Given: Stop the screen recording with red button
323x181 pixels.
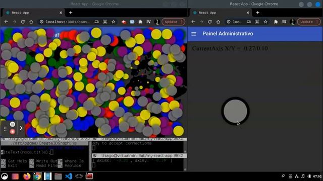Looking at the screenshot, I should (x=12, y=132).
